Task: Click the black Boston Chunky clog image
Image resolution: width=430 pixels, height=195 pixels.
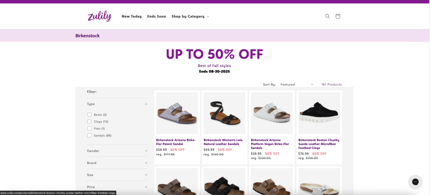Action: [319, 113]
